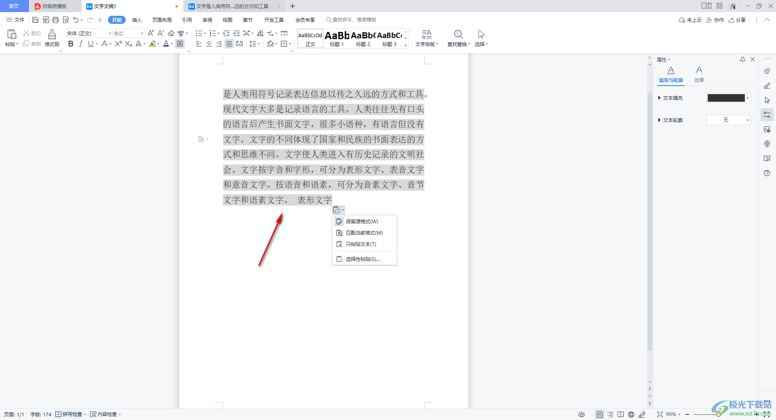
Task: Apply the Heading 1 (标题 1) style
Action: tap(337, 39)
